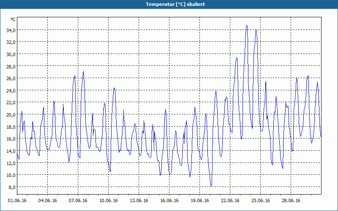Click the 14,0 y-axis label
This screenshot has width=338, height=211.
(x=11, y=151)
